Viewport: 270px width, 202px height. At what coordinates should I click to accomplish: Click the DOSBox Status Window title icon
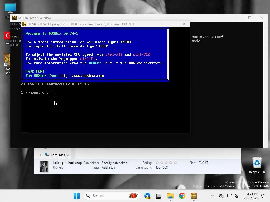(15, 18)
